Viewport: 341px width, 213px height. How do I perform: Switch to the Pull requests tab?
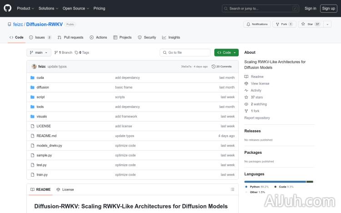point(70,37)
